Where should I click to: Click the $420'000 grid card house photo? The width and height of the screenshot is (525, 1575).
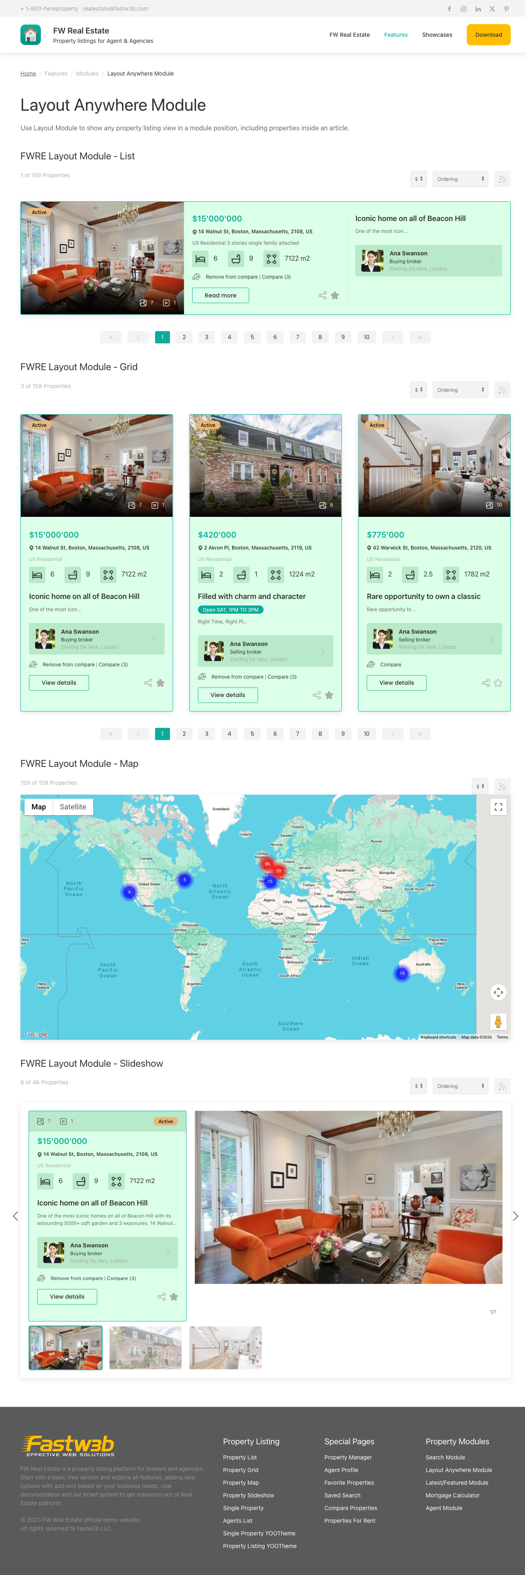[265, 466]
